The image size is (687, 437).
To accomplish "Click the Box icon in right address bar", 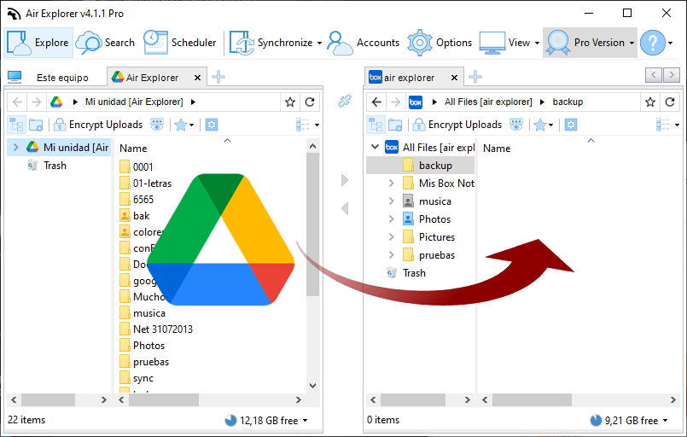I will (416, 102).
